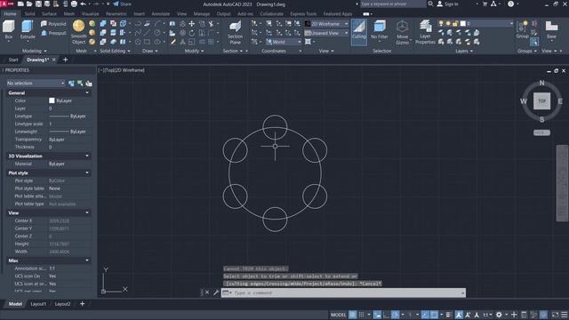Toggle grid display in status bar
The image size is (569, 320).
point(352,315)
